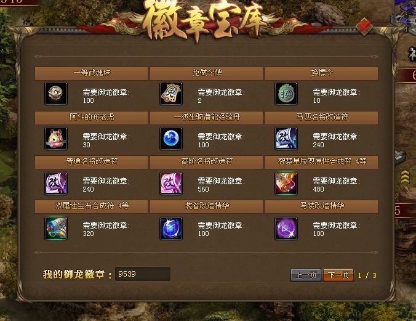Click the 马装改造精华 purple essence icon
Screen dimensions: 416x321
click(286, 228)
